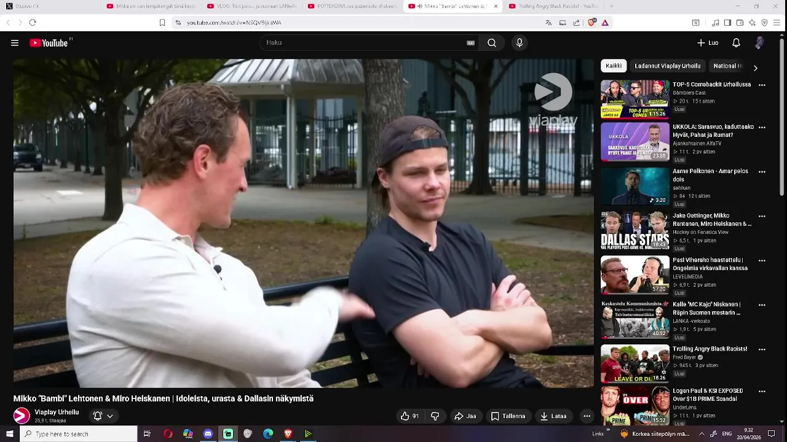Viewport: 787px width, 442px height.
Task: Open options for Logan Paul KSI video
Action: (762, 391)
